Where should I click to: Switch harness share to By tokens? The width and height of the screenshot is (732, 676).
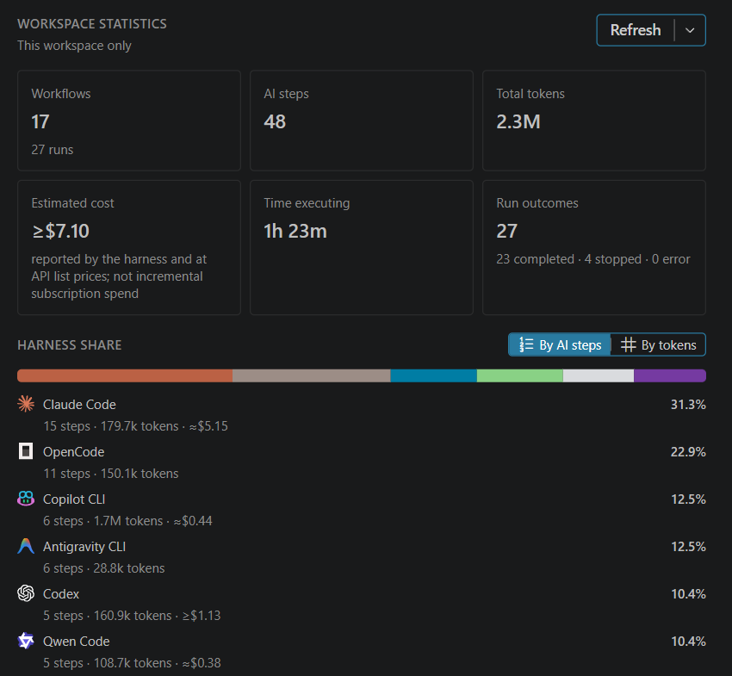tap(658, 344)
